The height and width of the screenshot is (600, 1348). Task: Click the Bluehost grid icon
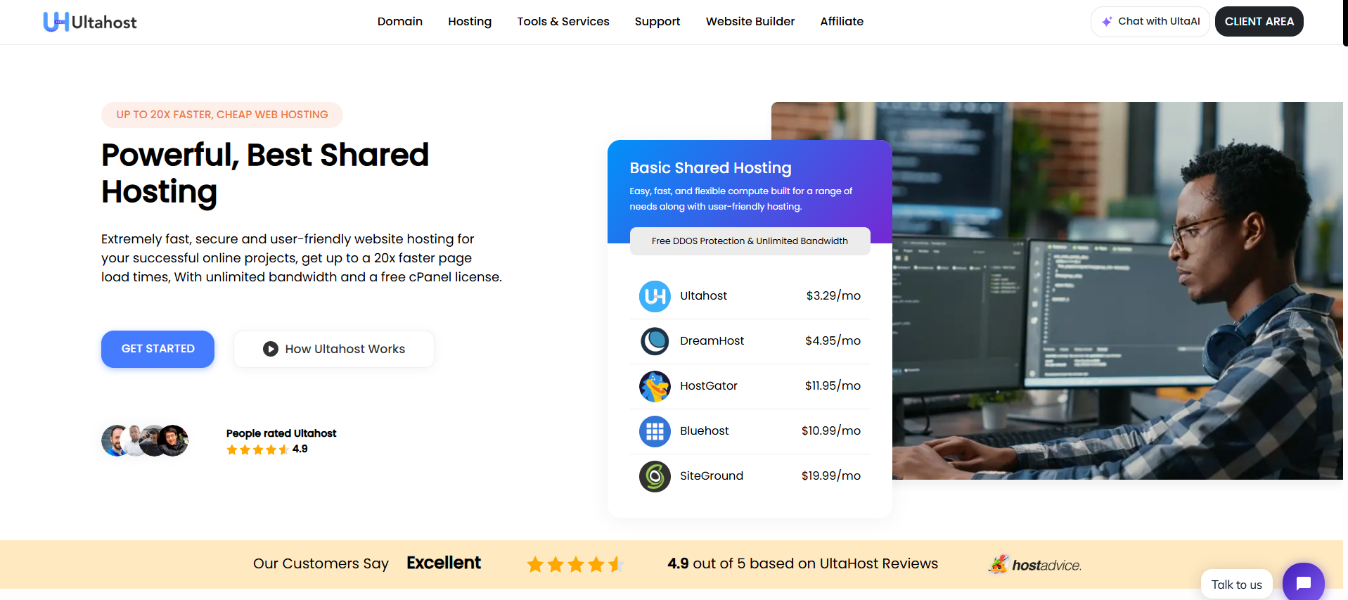(x=655, y=431)
